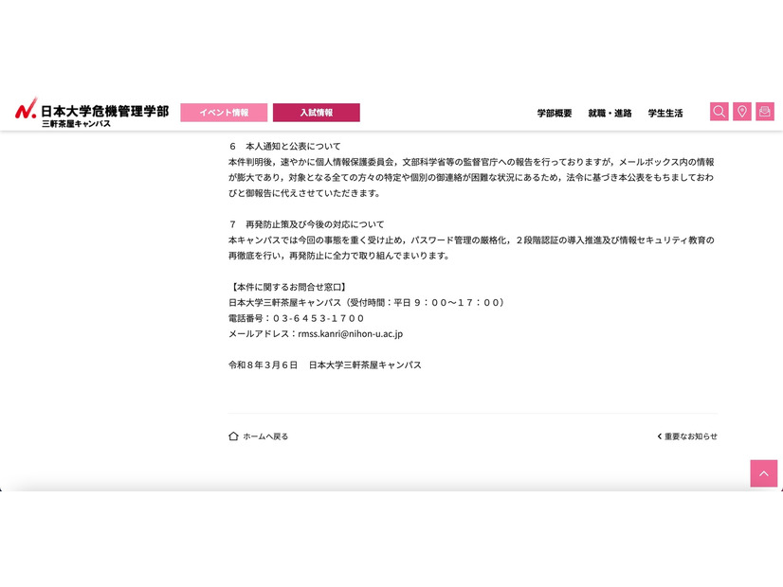Click the pink scroll-to-top arrow icon
The image size is (783, 587).
coord(763,473)
